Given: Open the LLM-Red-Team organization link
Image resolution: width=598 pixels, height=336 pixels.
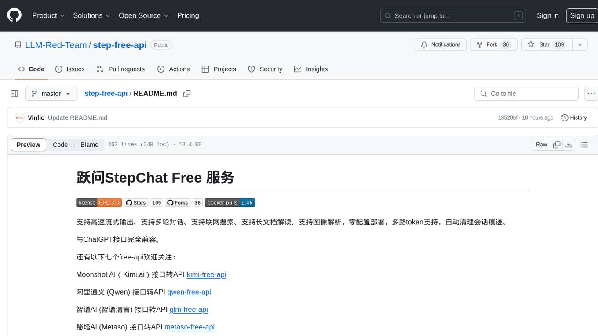Looking at the screenshot, I should (56, 45).
